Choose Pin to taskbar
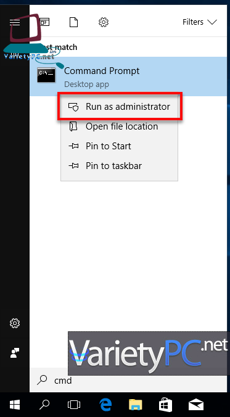This screenshot has height=417, width=230. 120,166
